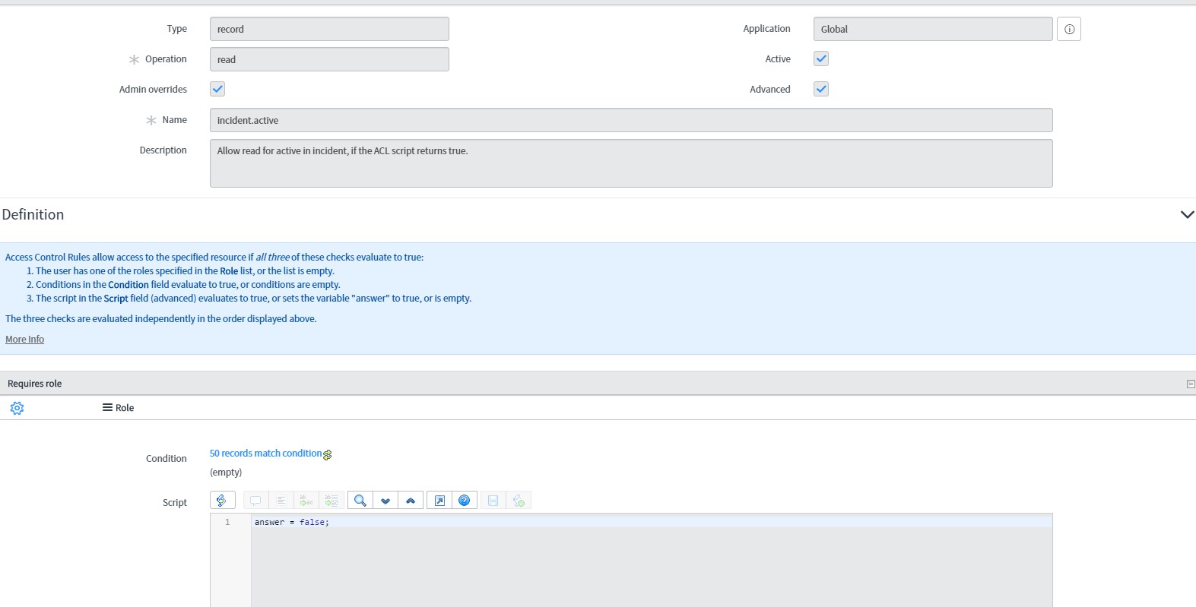Click the find previous up-arrow icon

tap(411, 501)
